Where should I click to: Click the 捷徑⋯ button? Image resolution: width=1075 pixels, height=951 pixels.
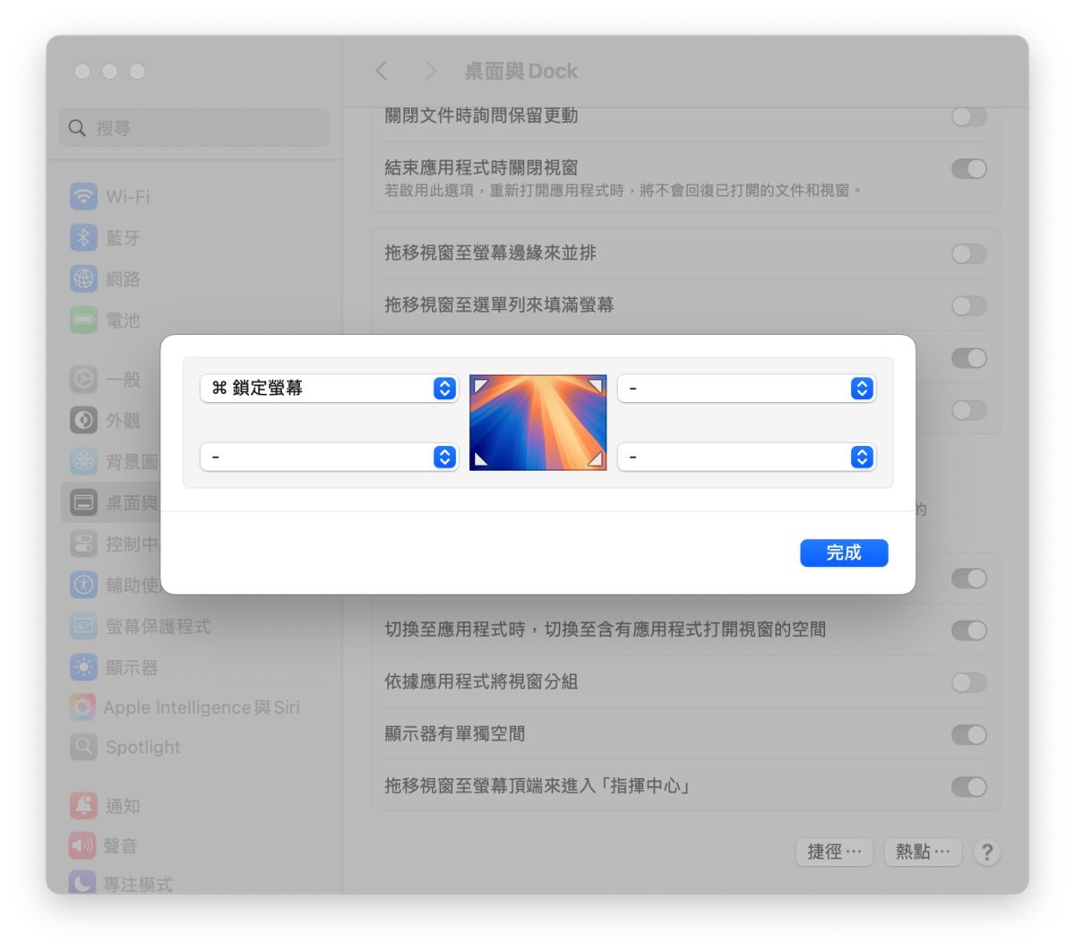pyautogui.click(x=834, y=852)
